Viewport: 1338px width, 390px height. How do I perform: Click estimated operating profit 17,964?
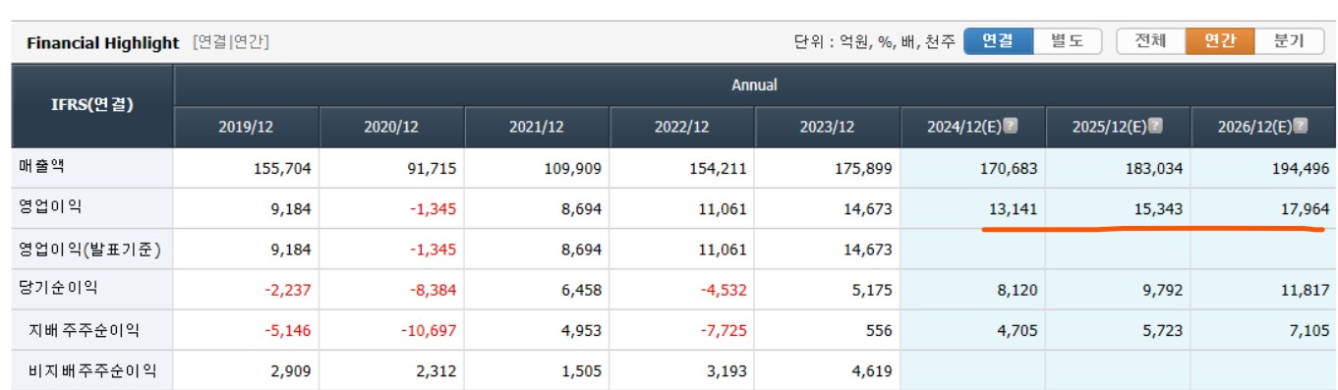[1305, 209]
